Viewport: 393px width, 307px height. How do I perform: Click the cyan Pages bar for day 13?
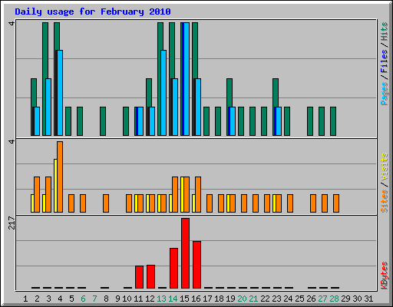pyautogui.click(x=163, y=93)
